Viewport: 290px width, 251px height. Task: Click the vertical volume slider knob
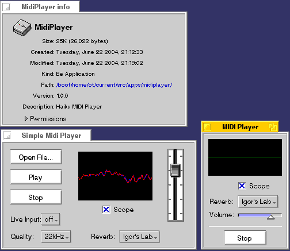175,170
